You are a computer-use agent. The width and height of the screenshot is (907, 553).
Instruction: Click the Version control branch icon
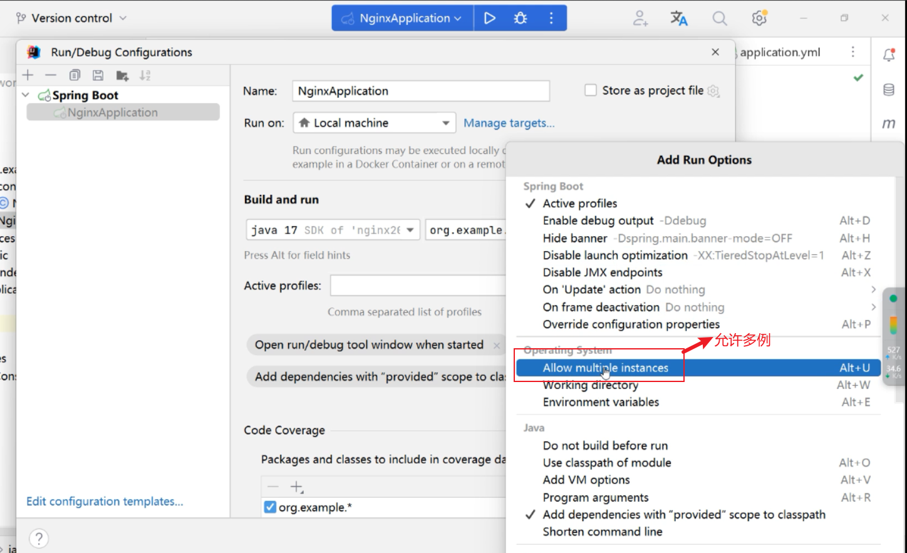pyautogui.click(x=21, y=18)
